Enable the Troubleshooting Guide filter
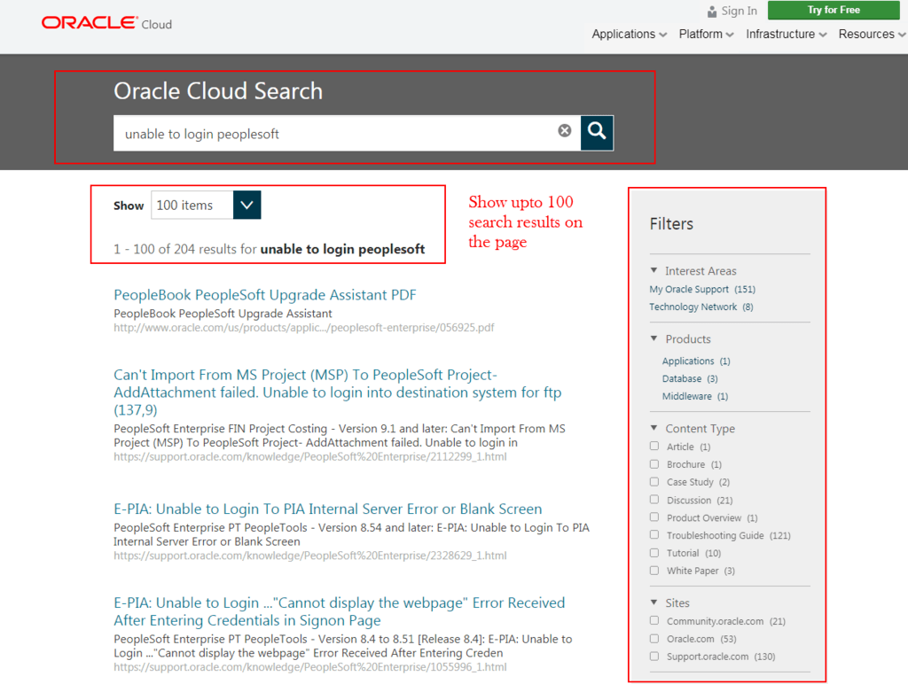908x684 pixels. pos(654,535)
